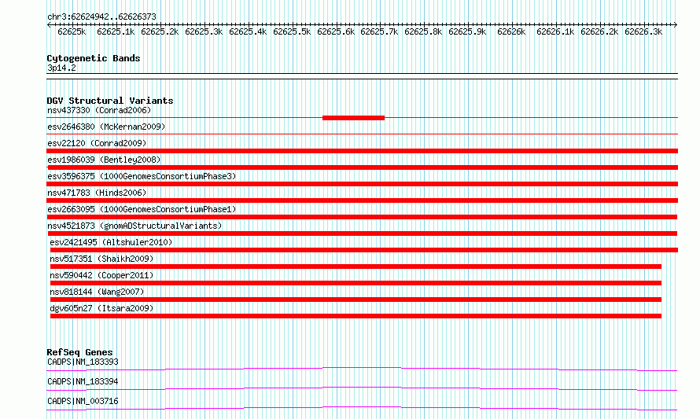Select the red bar under nsv471783
700x419 pixels.
click(362, 200)
